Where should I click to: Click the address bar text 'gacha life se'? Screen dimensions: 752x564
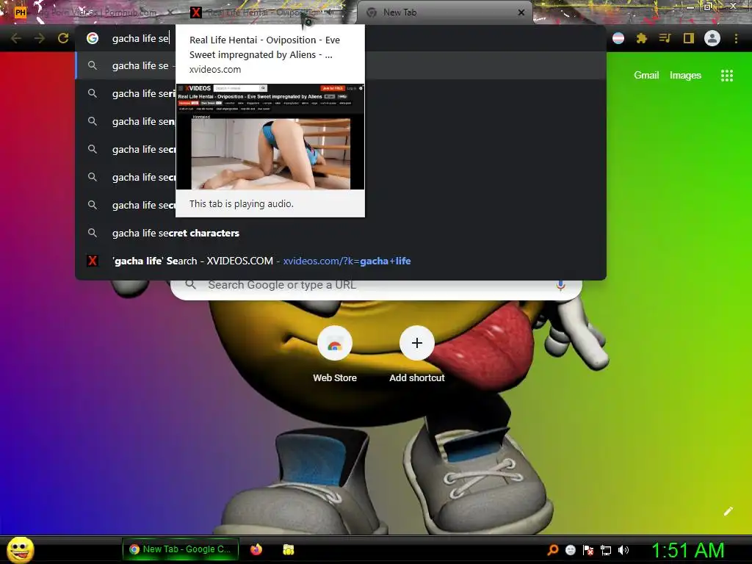(x=140, y=38)
